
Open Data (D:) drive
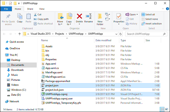(x=14, y=95)
